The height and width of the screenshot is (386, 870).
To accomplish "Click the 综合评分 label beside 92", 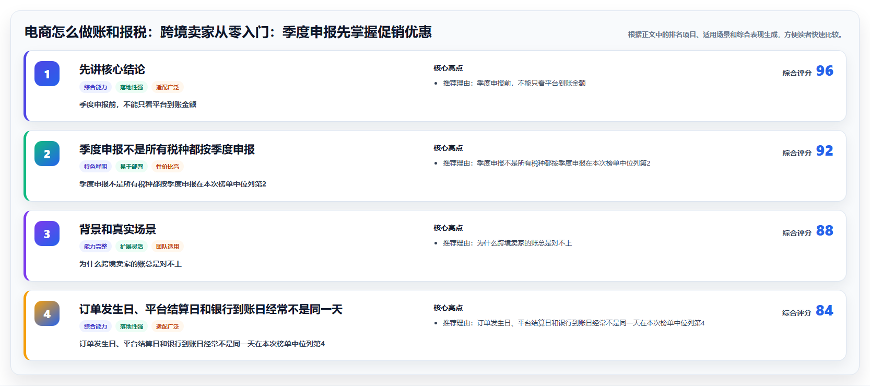I will (797, 153).
